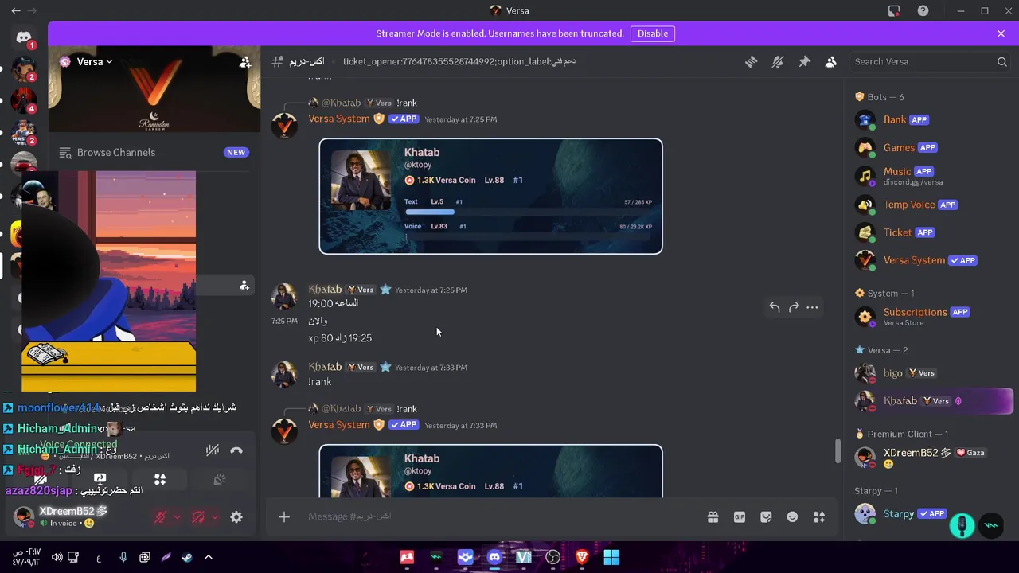Undeafen with the headphones button
1019x573 pixels.
(x=198, y=517)
